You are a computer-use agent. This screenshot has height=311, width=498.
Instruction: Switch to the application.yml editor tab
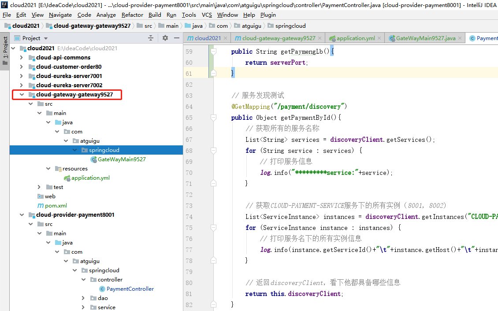[355, 38]
